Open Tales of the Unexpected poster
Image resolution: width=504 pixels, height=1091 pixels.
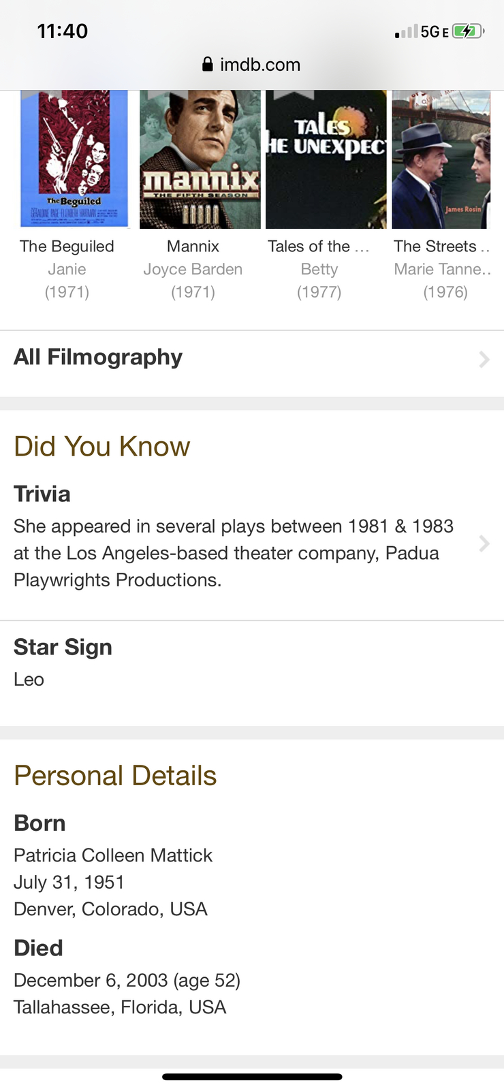click(x=326, y=159)
